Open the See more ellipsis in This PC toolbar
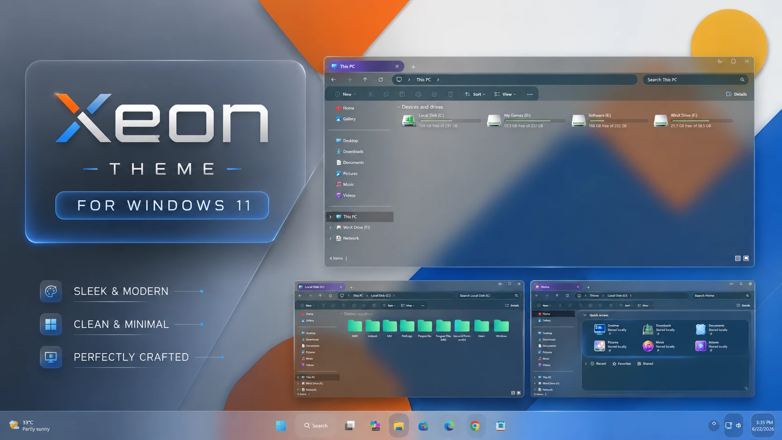The height and width of the screenshot is (440, 782). coord(530,94)
